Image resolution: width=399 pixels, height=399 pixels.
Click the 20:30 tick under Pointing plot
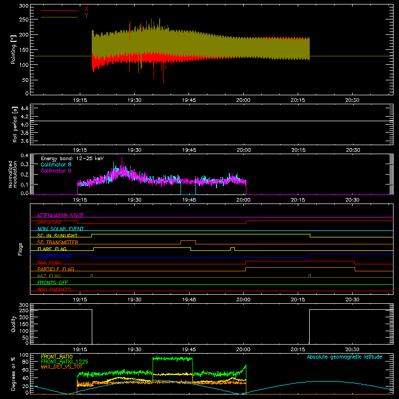click(352, 100)
